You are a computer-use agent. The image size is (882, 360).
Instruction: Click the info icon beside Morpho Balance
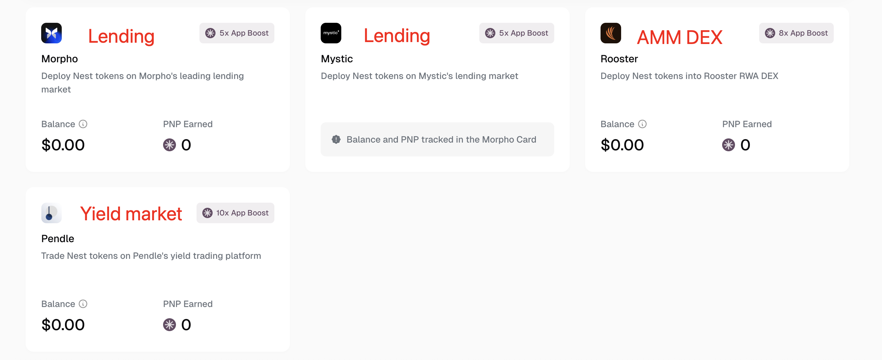pyautogui.click(x=83, y=124)
